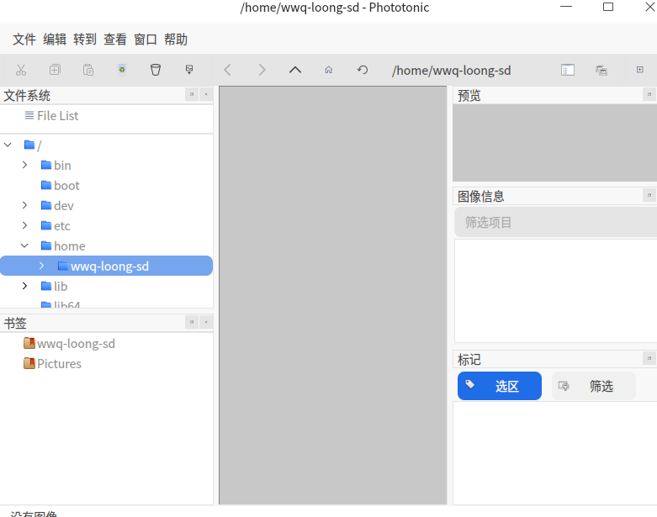657x517 pixels.
Task: Select wwq-loong-sd in the file tree
Action: (x=107, y=266)
